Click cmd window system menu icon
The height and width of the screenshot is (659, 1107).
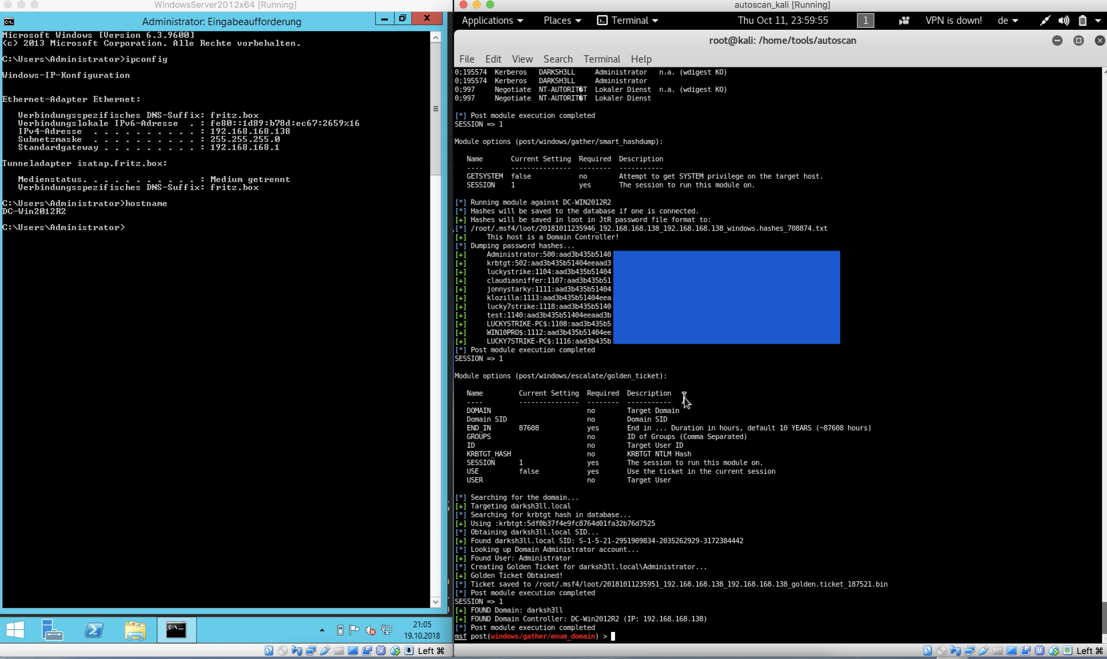[x=9, y=21]
